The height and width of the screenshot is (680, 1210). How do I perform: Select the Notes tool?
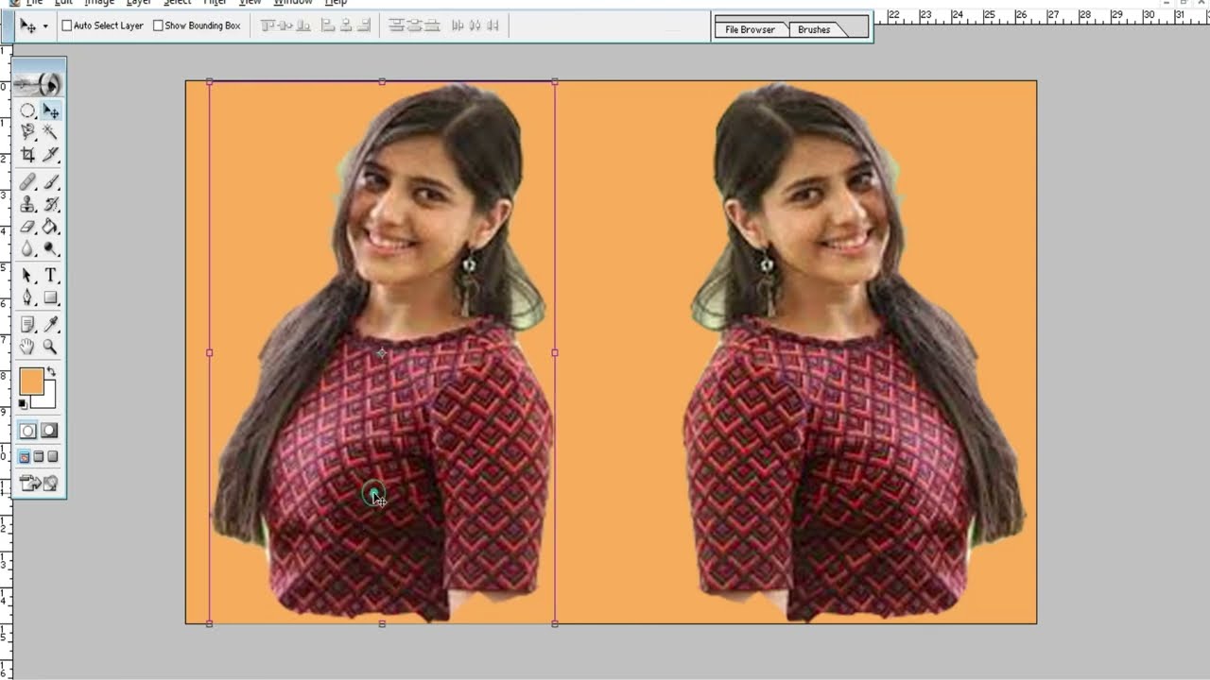tap(27, 324)
